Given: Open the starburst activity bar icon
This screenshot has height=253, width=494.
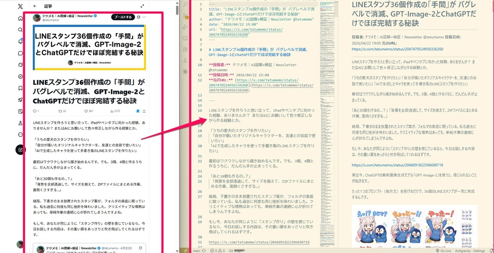Looking at the screenshot, I should (x=185, y=72).
